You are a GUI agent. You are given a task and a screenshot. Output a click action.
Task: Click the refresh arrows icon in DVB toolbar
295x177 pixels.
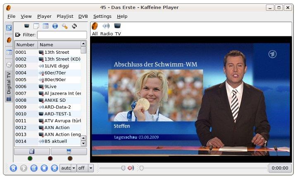tap(74, 26)
